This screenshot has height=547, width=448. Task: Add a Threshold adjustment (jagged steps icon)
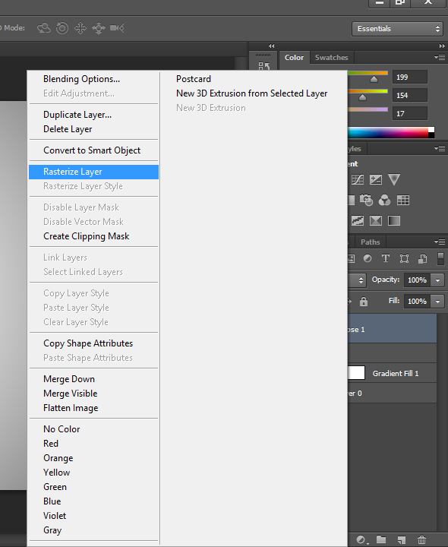click(358, 220)
